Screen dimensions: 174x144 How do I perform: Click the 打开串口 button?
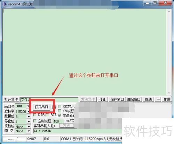pos(41,107)
